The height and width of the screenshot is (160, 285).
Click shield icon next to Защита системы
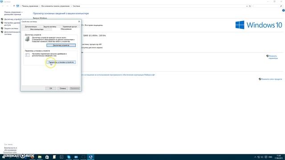[2, 28]
